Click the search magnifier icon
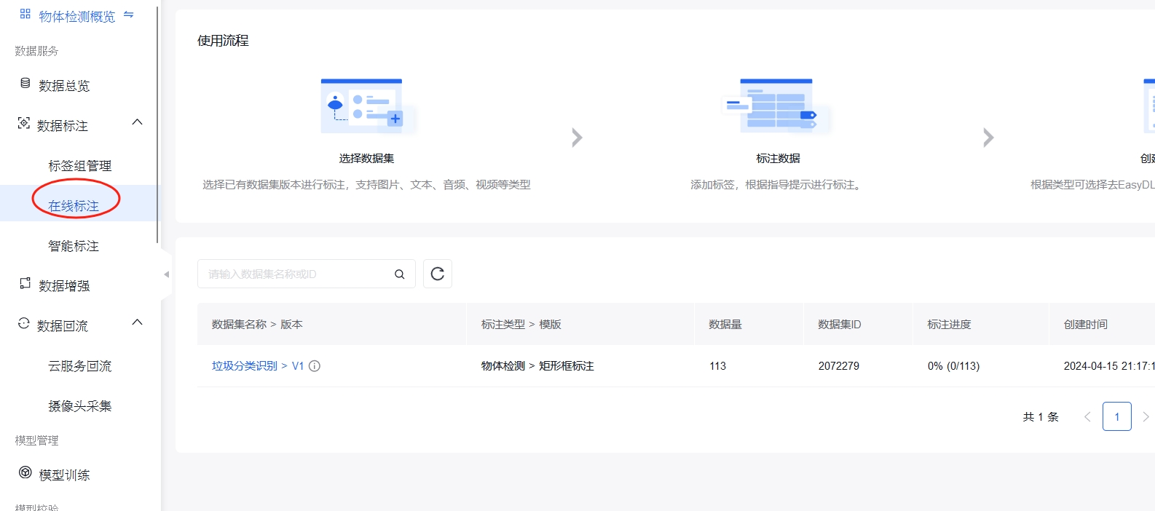This screenshot has height=511, width=1155. click(x=400, y=274)
